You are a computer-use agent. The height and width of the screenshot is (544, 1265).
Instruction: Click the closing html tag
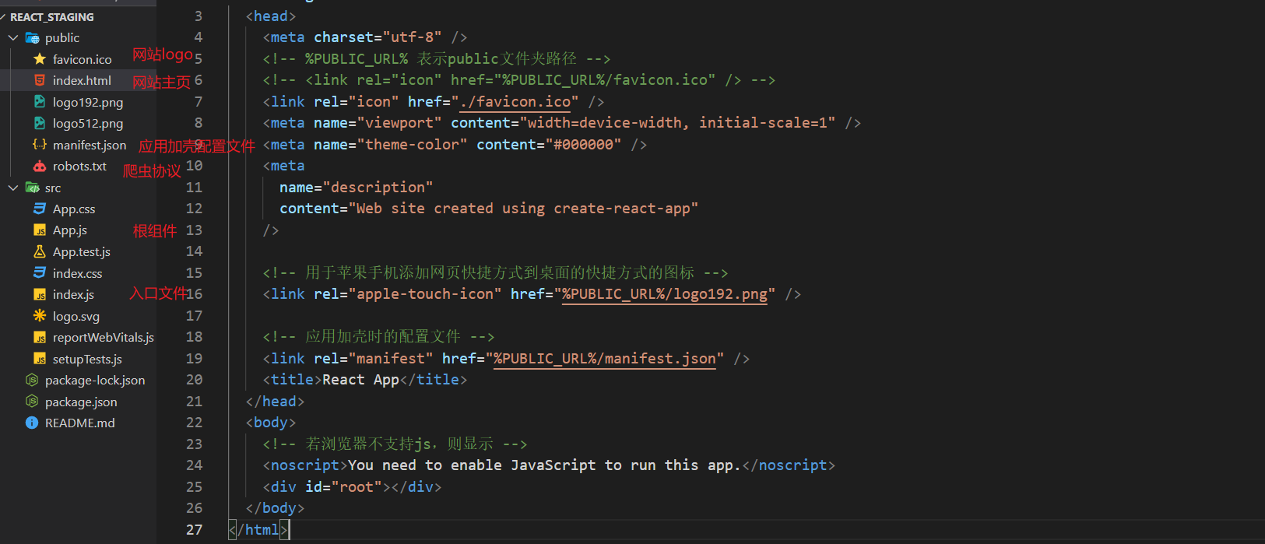click(x=258, y=530)
